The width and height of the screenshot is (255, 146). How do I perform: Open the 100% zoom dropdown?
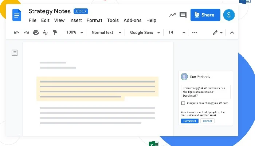click(x=75, y=32)
